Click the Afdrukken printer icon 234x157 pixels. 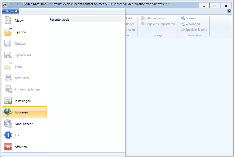coord(8,77)
